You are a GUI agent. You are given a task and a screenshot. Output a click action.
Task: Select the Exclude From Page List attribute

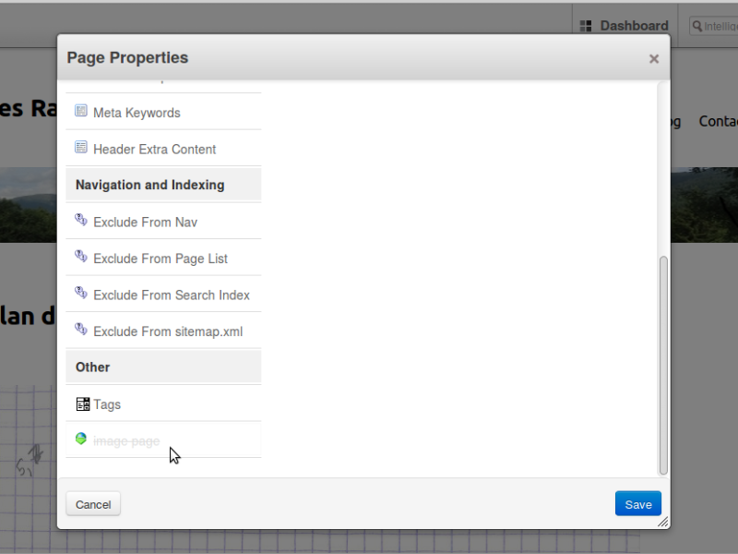tap(164, 258)
